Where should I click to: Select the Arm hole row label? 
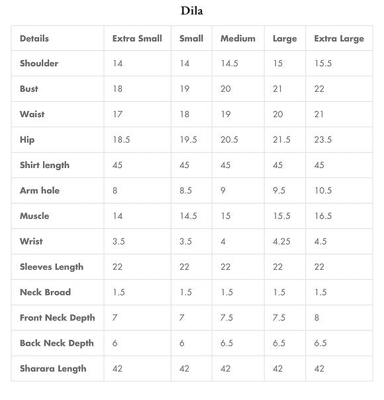click(x=40, y=190)
